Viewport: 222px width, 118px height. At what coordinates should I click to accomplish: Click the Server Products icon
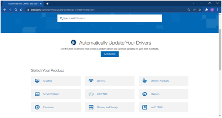click(37, 94)
